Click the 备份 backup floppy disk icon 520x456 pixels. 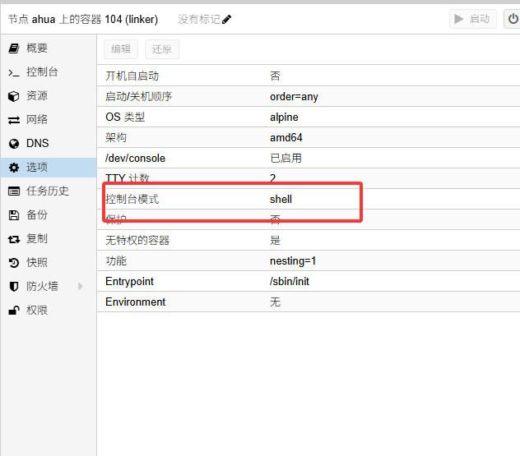click(13, 214)
